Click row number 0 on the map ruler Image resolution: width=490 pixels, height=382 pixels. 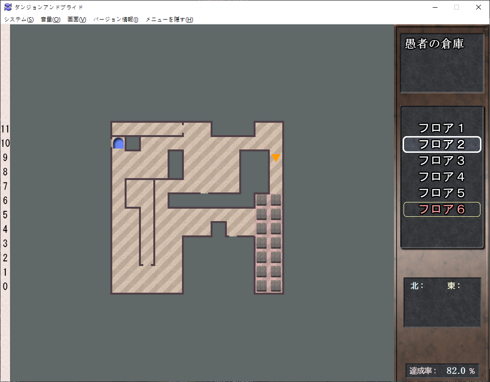pos(5,286)
